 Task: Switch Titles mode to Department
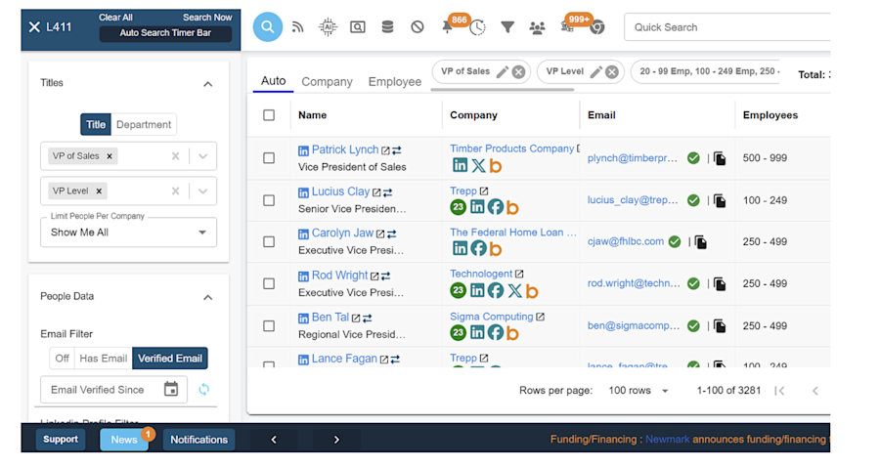point(144,124)
